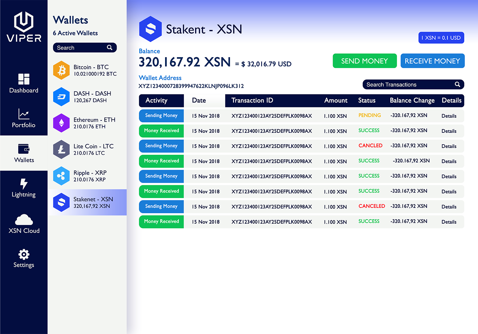
Task: Click the 1 XSN = 0.1 USD badge
Action: point(441,38)
